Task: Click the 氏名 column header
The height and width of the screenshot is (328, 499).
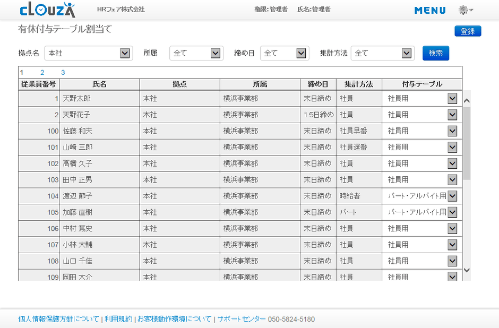Action: point(99,84)
